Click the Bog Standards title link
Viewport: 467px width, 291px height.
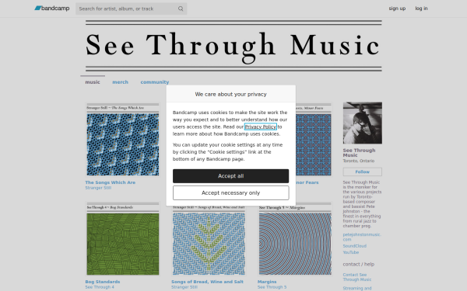[103, 282]
